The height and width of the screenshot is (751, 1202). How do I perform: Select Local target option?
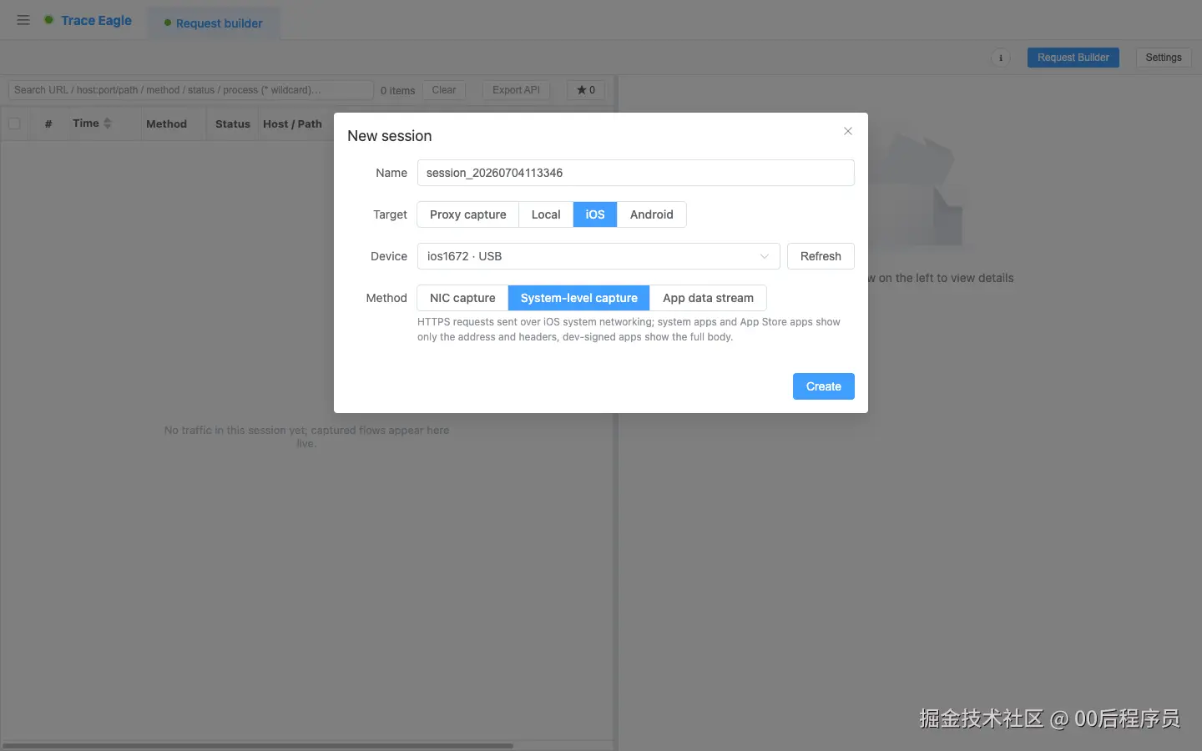point(546,214)
